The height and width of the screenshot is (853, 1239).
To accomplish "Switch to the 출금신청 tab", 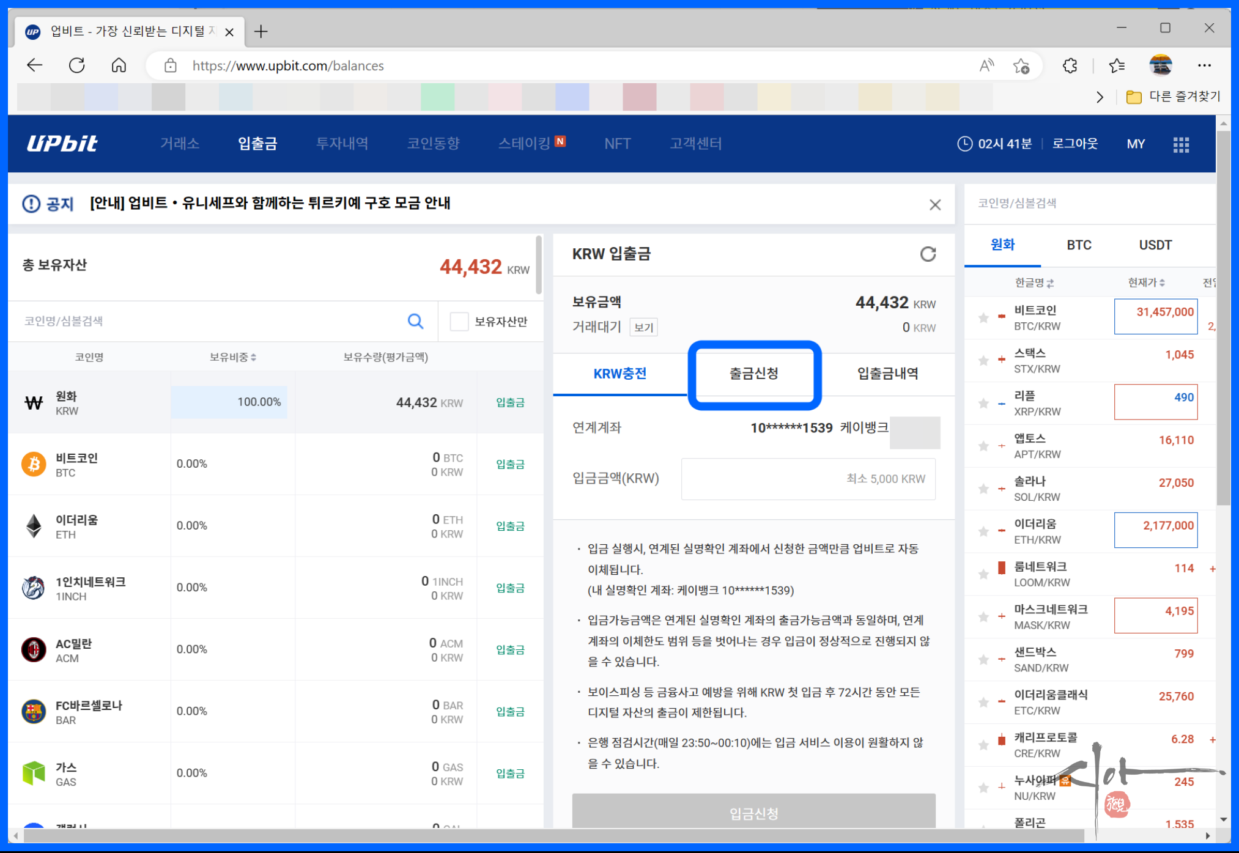I will click(x=753, y=374).
